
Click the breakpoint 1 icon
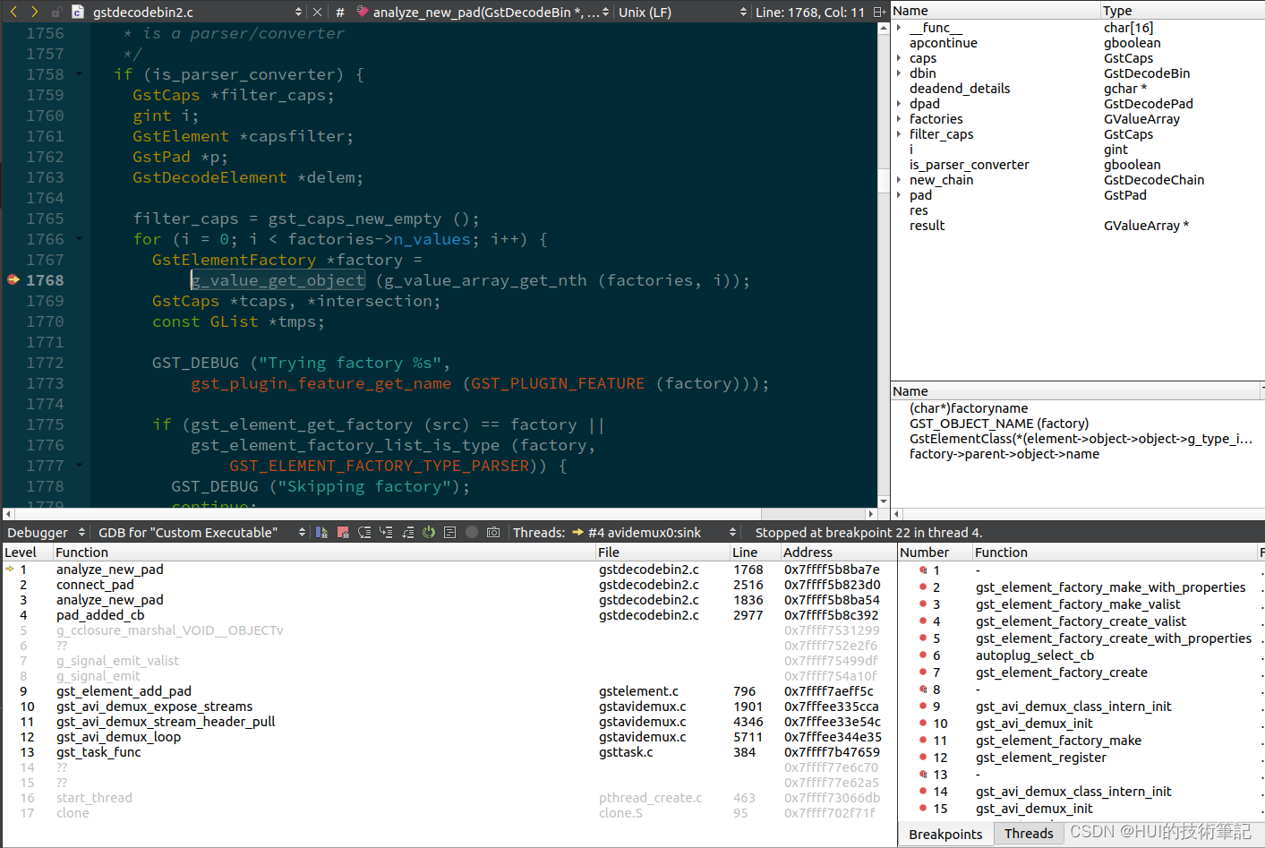click(x=923, y=570)
